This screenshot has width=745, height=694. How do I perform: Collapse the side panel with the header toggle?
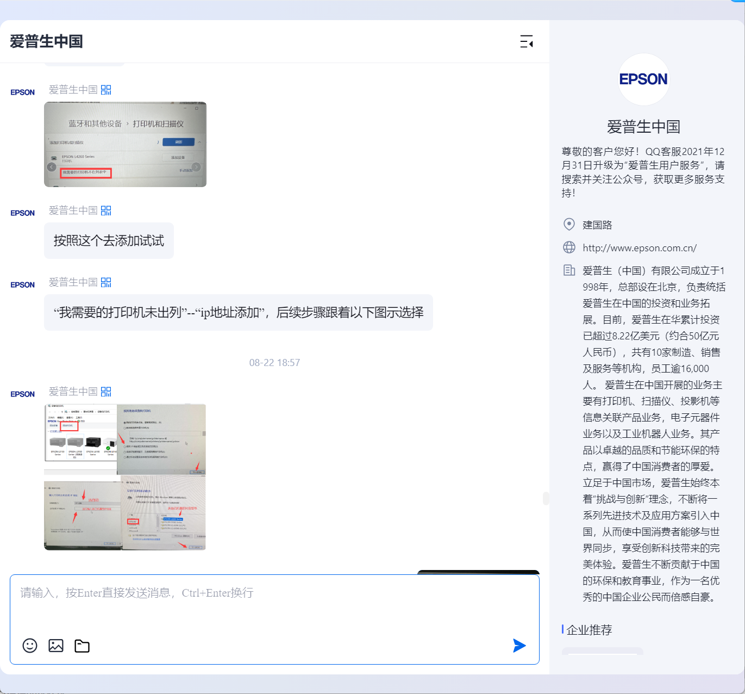point(526,41)
